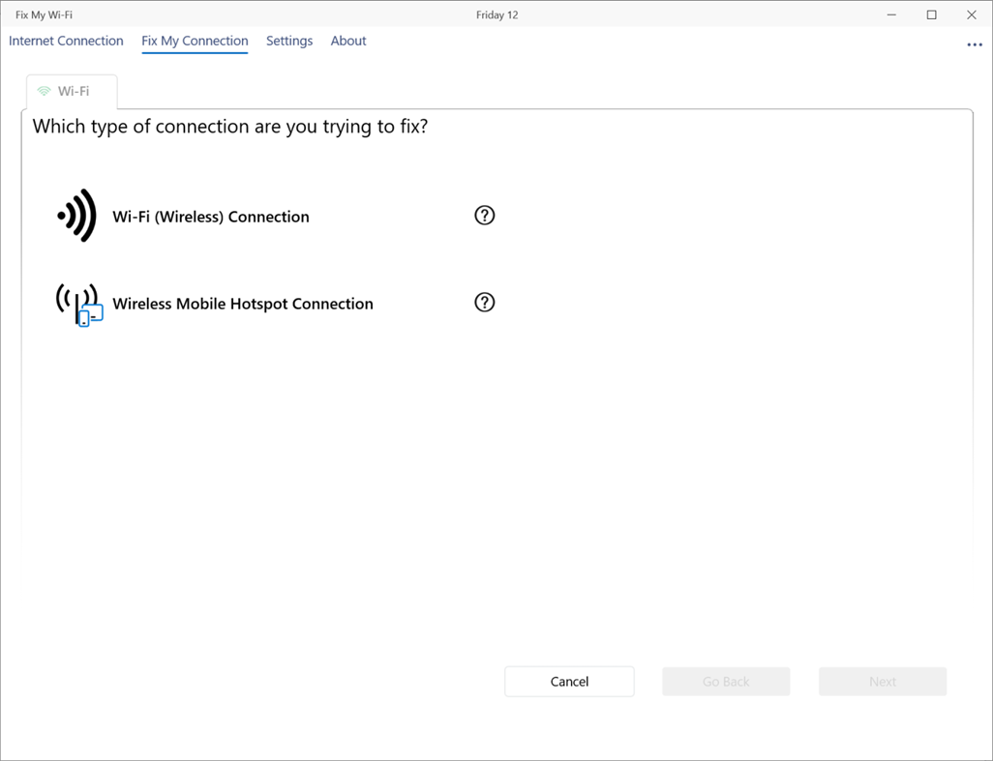Open the three-dot more options menu
Screen dimensions: 993x761
point(975,44)
